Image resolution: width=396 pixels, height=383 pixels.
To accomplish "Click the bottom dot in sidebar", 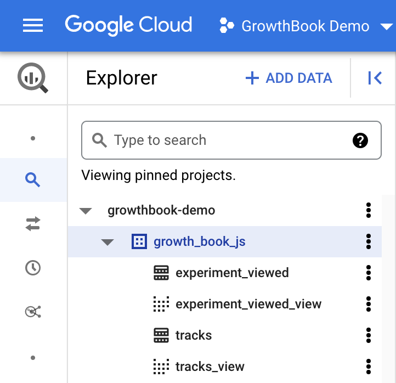I will click(33, 358).
